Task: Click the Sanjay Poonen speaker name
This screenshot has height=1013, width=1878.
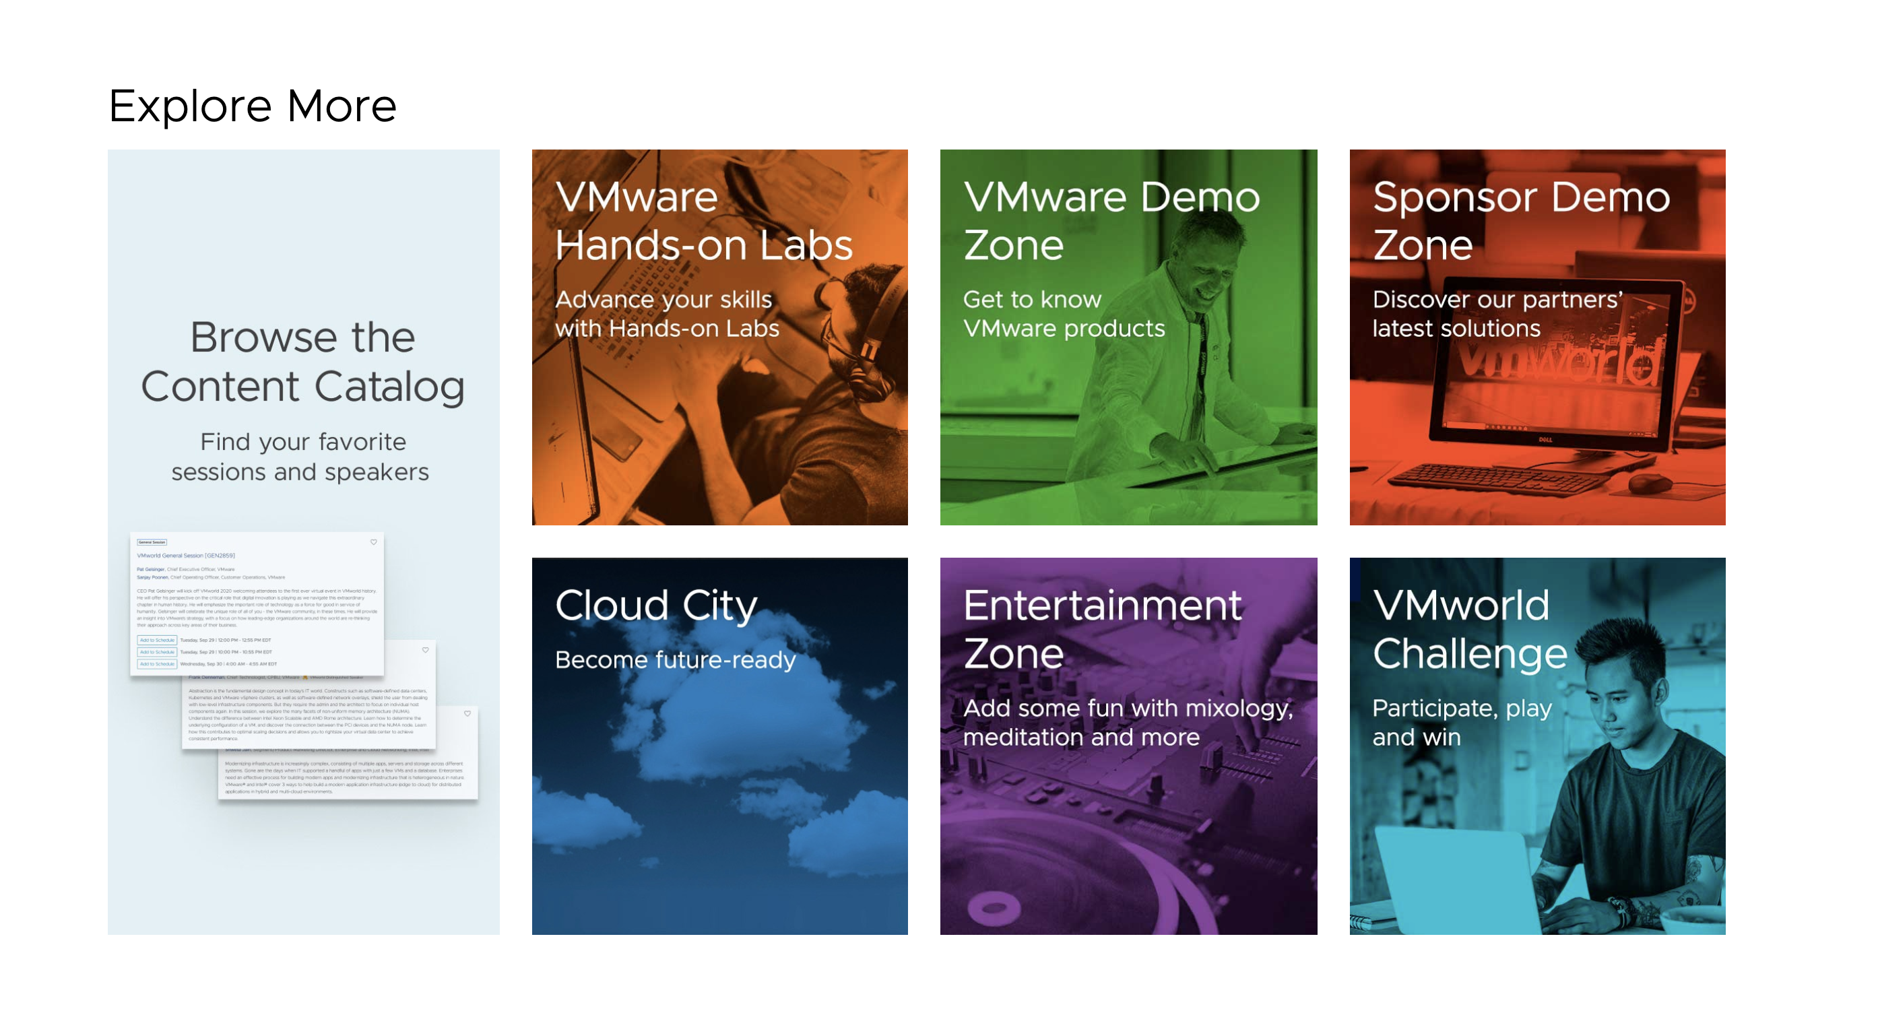Action: click(x=153, y=577)
